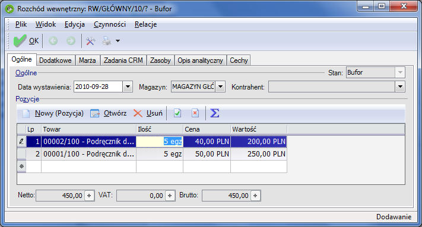Viewport: 422px width, 227px height.
Task: Switch to the Opis analityczny tab
Action: pos(200,60)
